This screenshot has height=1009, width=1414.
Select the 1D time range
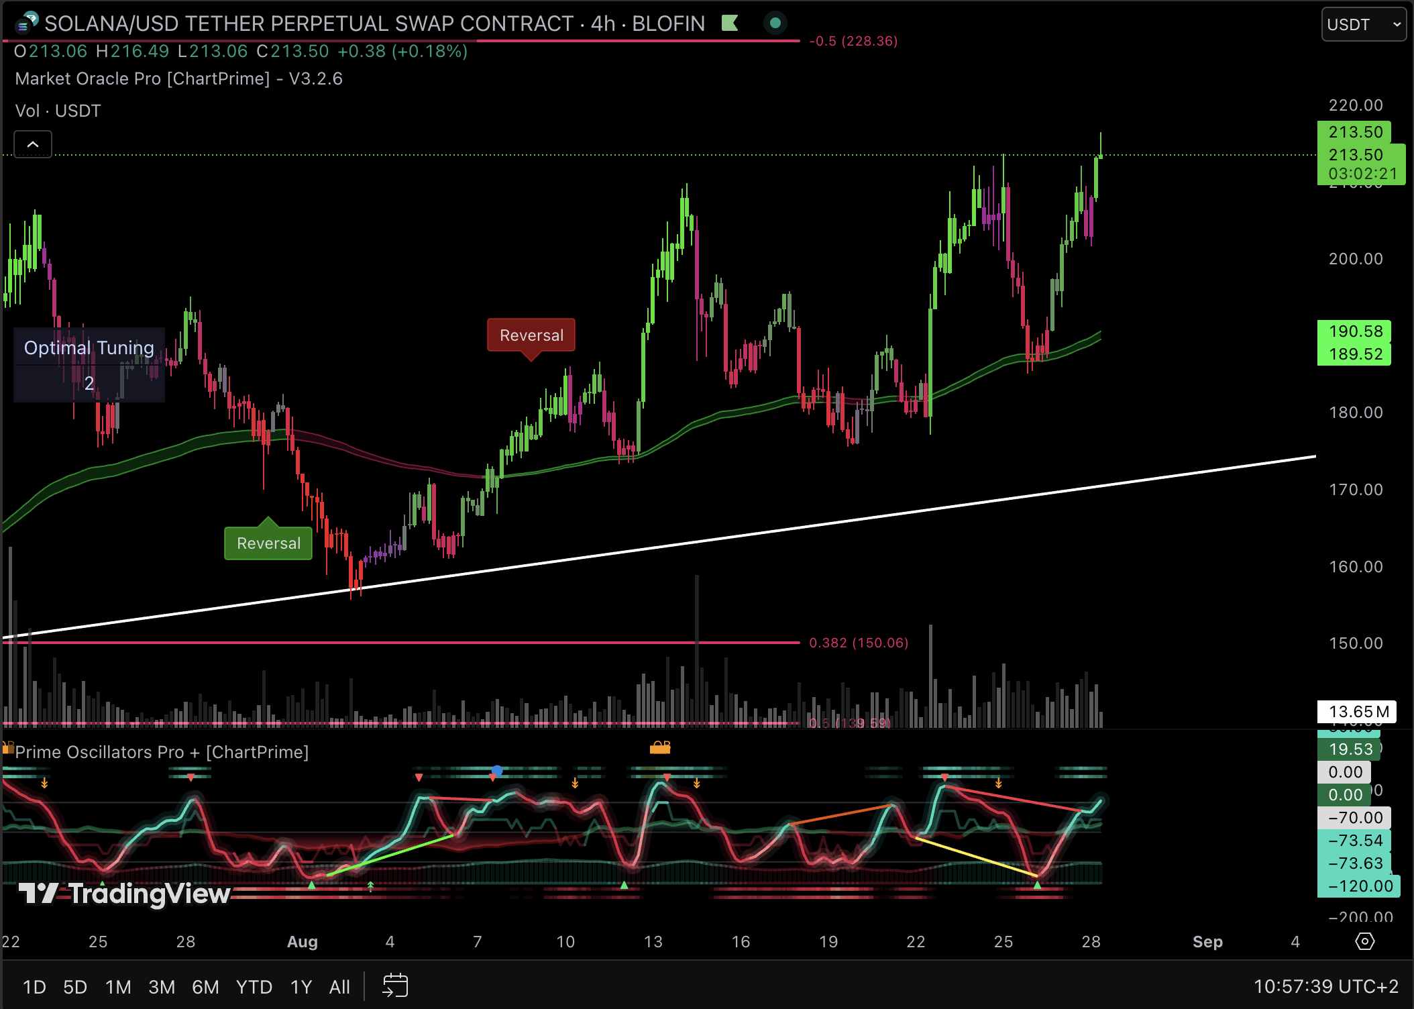point(34,987)
